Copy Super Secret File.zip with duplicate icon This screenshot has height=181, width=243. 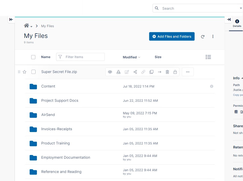(x=151, y=72)
